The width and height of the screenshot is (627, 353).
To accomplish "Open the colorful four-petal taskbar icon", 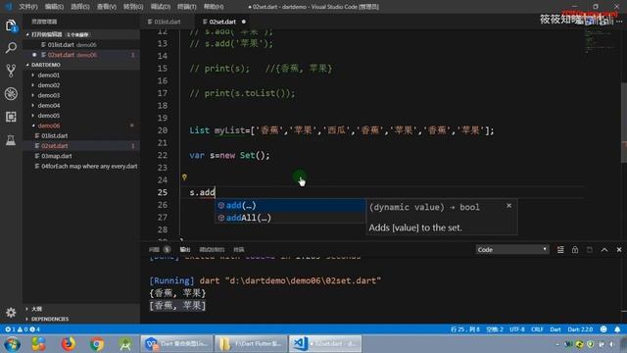I will [x=38, y=344].
